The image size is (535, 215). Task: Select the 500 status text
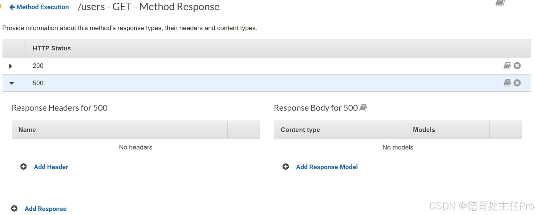(38, 83)
